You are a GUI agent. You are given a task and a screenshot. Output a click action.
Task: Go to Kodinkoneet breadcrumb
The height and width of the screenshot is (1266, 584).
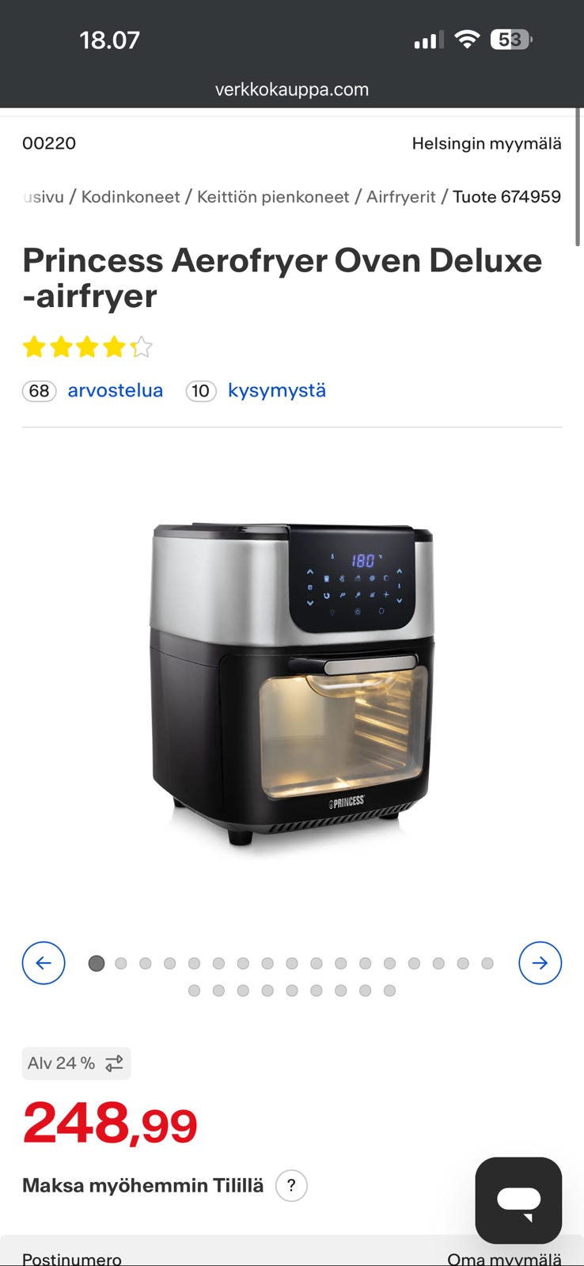(131, 197)
